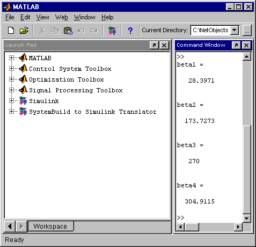Click the New M-file toolbar icon
Viewport: 256px width, 247px height.
(11, 31)
